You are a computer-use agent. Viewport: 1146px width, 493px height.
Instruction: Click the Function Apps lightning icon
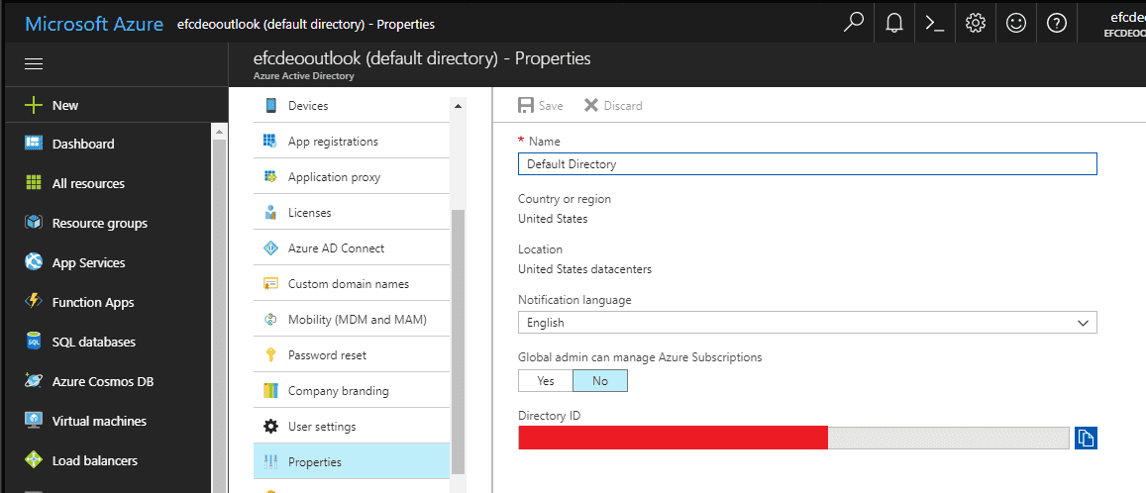coord(34,302)
